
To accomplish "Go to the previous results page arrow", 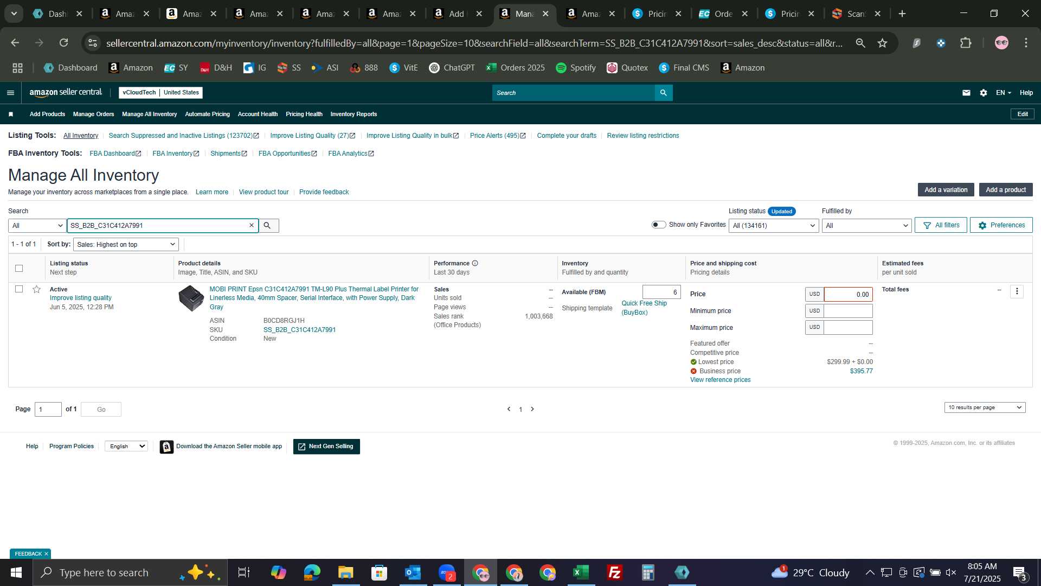I will tap(509, 410).
